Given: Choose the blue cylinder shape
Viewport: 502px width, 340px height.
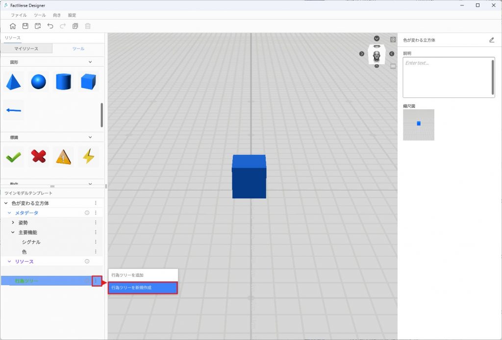Looking at the screenshot, I should pos(63,82).
